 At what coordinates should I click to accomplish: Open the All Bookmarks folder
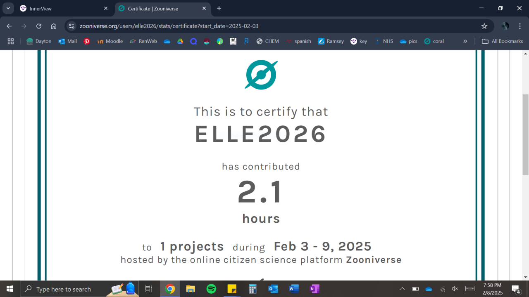click(x=503, y=41)
